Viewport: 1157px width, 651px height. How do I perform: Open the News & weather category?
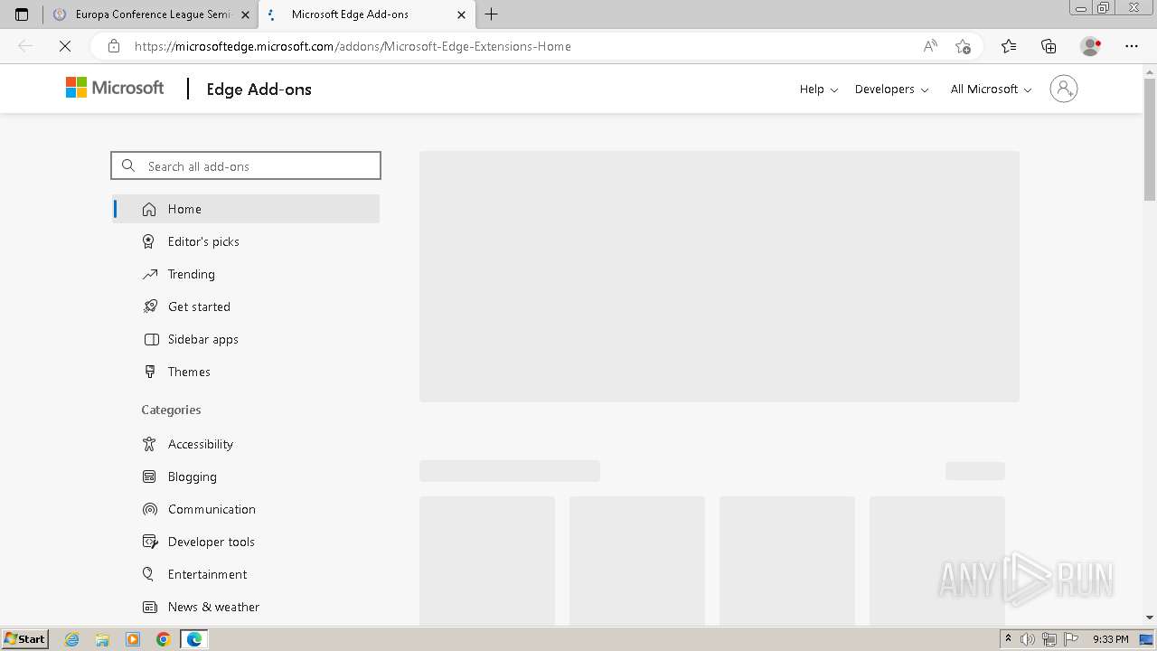click(246, 607)
